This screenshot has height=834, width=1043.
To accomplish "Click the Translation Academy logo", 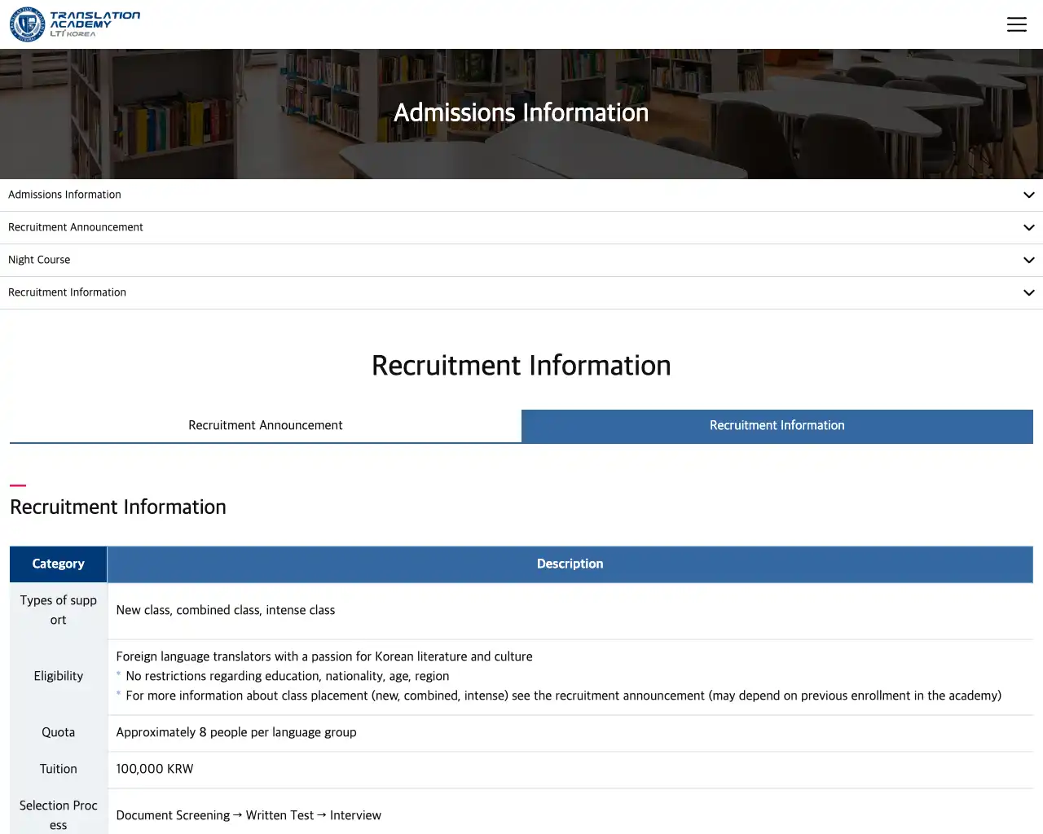I will (75, 24).
